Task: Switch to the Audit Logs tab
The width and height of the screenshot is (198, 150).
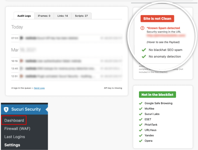Action: click(24, 16)
